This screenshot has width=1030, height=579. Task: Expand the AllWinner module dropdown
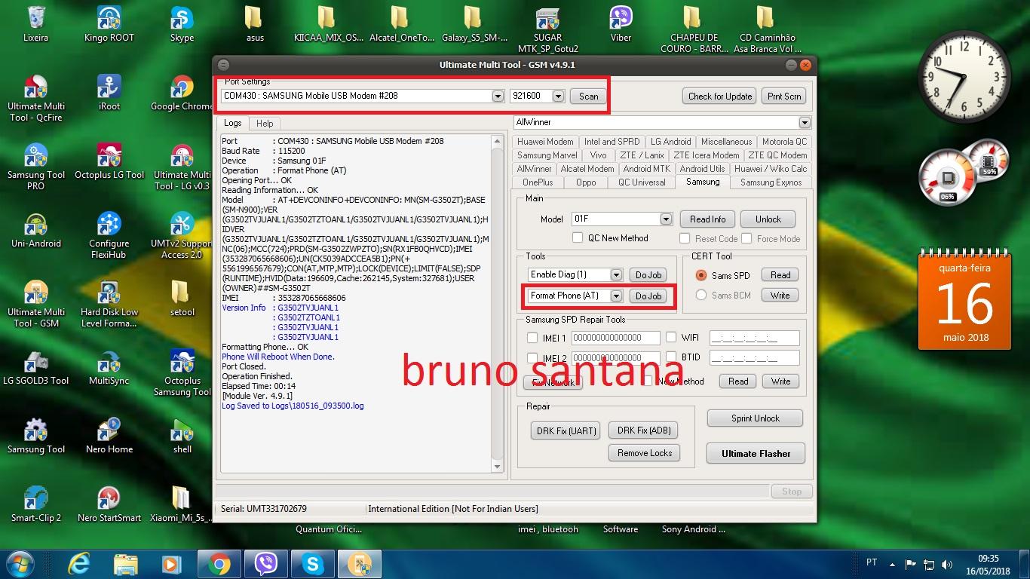805,122
